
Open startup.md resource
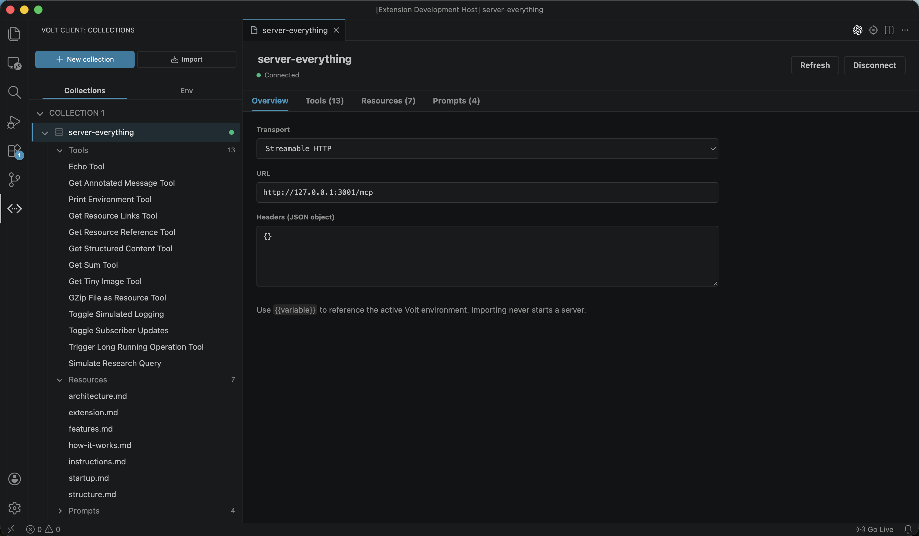point(89,478)
